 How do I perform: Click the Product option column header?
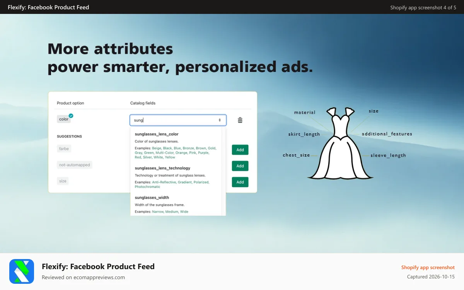coord(70,103)
